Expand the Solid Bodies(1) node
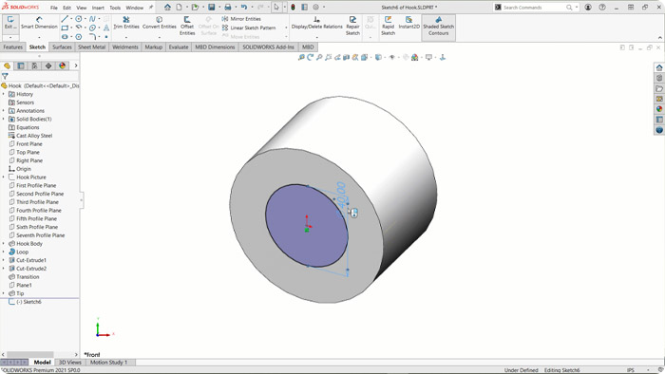The height and width of the screenshot is (374, 665). (4, 119)
